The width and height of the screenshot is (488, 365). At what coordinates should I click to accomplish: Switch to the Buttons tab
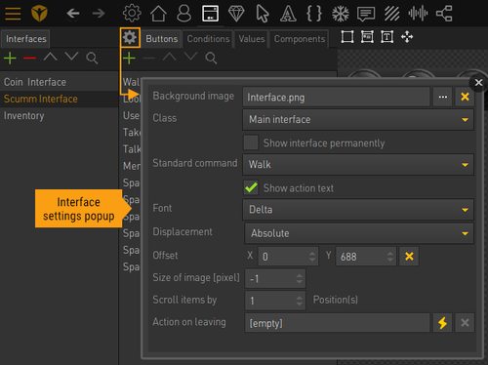click(x=161, y=39)
